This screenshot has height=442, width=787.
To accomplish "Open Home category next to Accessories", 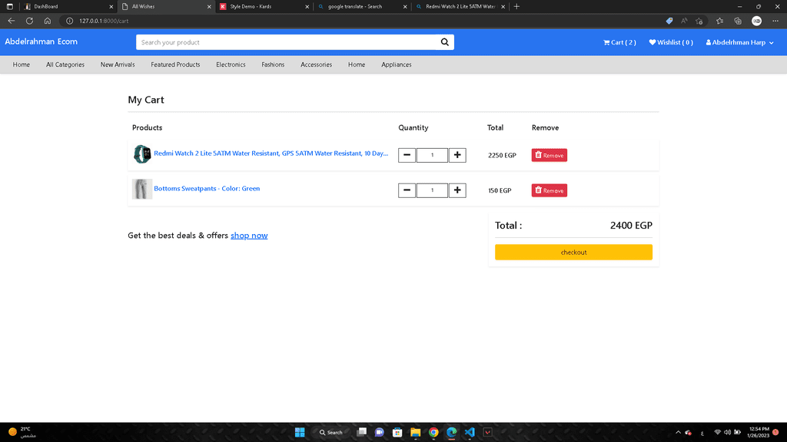I will coord(357,64).
